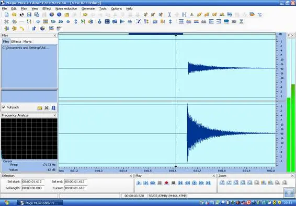The image size is (296, 206).
Task: Click the add folder icon in Files panel
Action: pos(39,108)
